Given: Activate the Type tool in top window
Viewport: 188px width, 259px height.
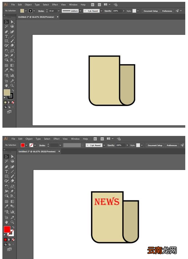Looking at the screenshot, I should click(x=6, y=36).
